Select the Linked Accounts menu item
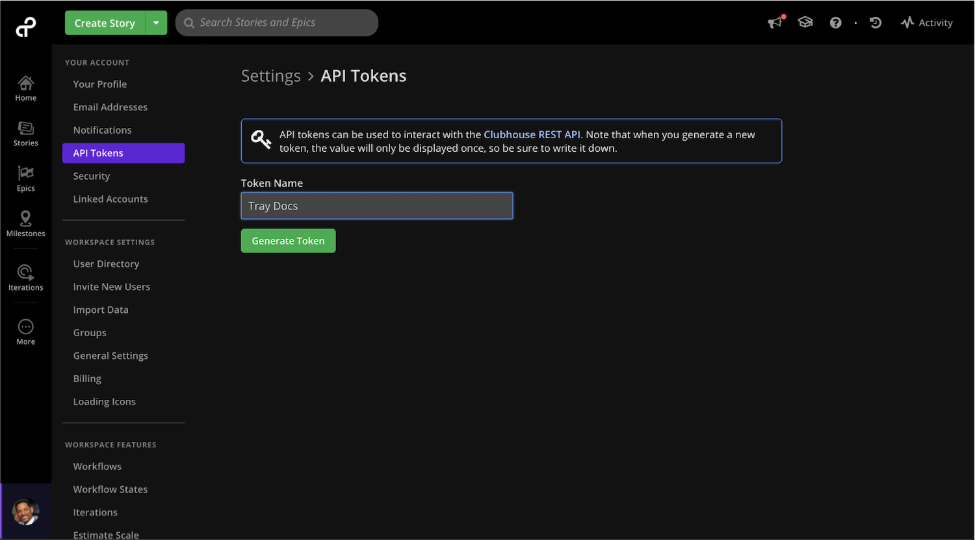The image size is (975, 540). 110,199
